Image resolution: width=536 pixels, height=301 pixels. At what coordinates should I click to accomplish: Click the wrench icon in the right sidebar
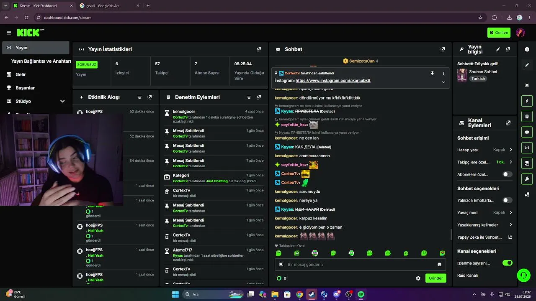tap(527, 179)
